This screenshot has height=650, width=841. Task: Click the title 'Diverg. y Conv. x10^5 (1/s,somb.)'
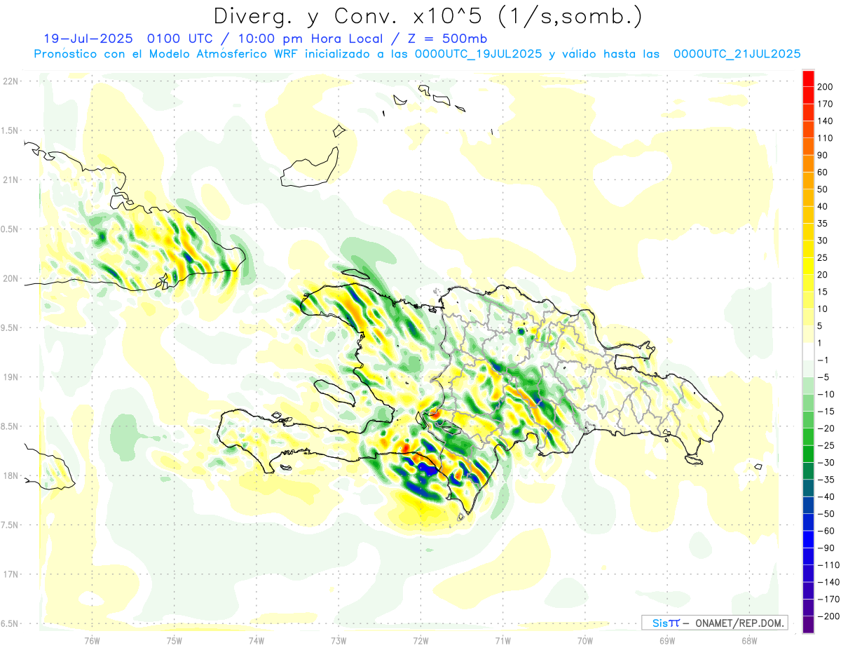pyautogui.click(x=428, y=15)
